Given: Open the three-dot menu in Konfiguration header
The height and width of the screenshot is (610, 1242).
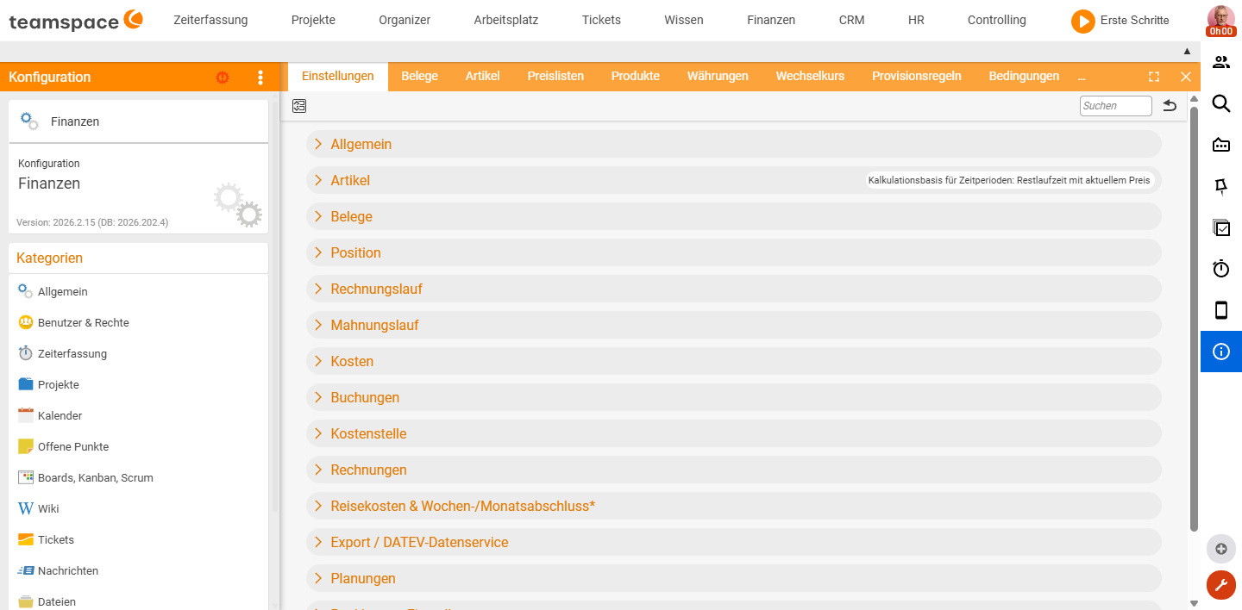Looking at the screenshot, I should 260,77.
